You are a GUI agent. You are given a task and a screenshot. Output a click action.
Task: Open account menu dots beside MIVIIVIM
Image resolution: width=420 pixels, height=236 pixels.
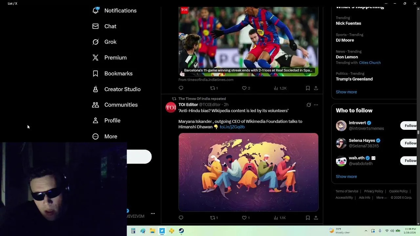[153, 213]
